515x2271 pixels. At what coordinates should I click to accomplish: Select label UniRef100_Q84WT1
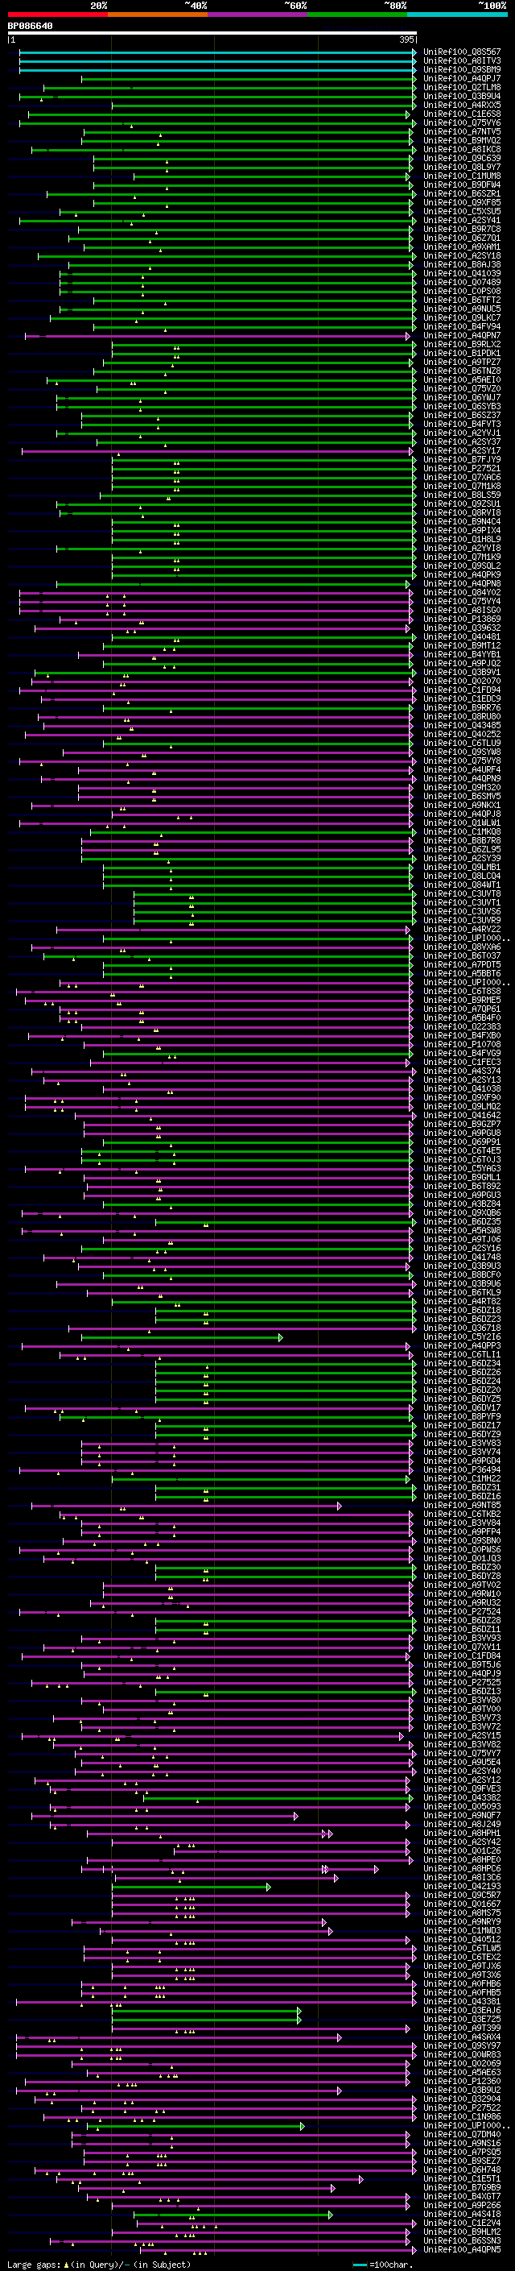462,885
